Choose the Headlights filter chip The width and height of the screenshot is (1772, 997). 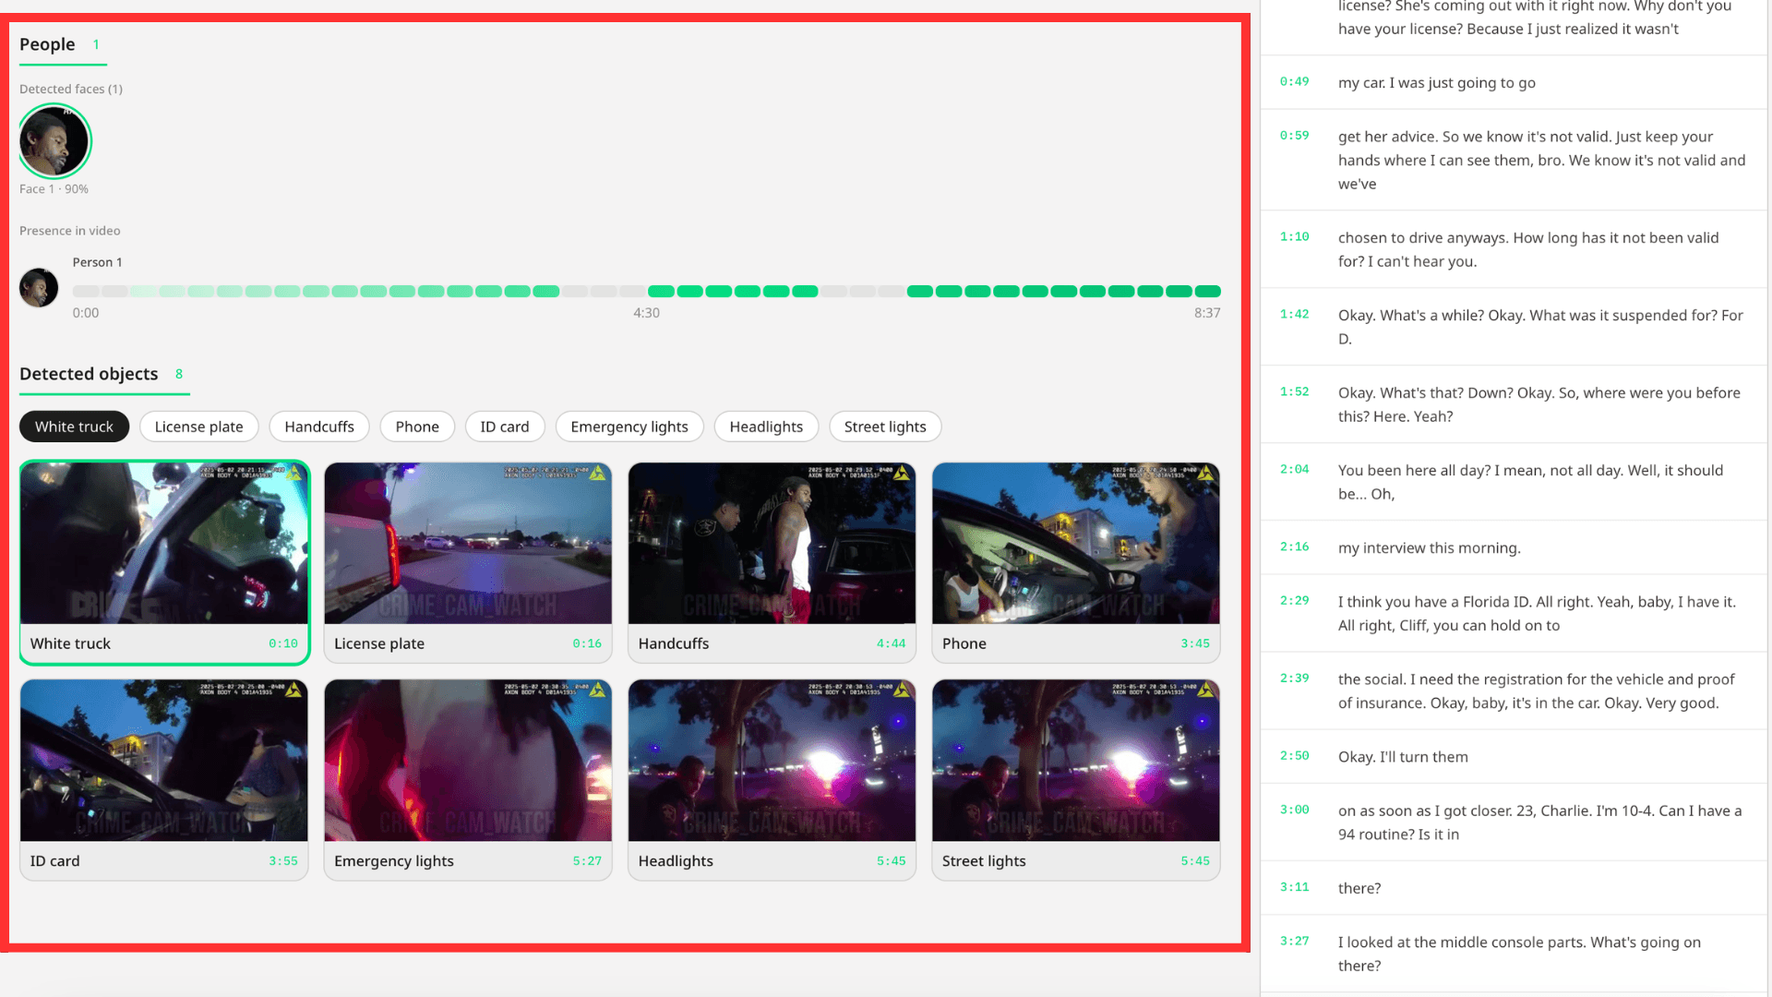pyautogui.click(x=766, y=426)
